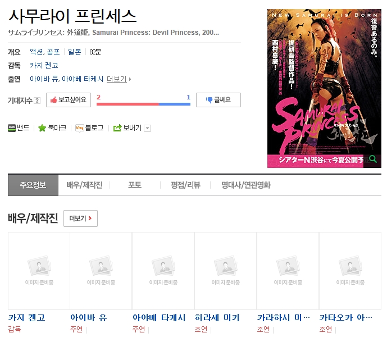Viewport: 387px width, 342px height.
Task: Click the 블로그 share label
Action: [94, 128]
